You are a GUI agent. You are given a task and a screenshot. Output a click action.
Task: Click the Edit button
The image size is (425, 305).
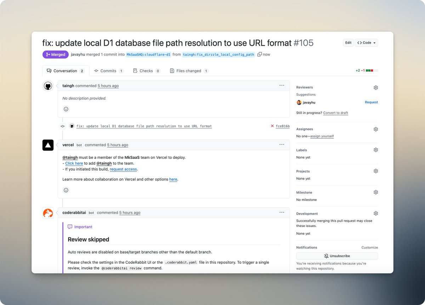click(x=348, y=42)
